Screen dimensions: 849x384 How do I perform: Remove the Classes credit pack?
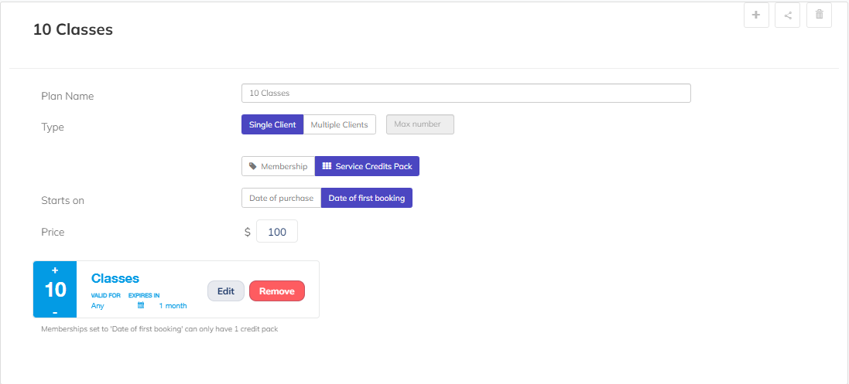277,291
